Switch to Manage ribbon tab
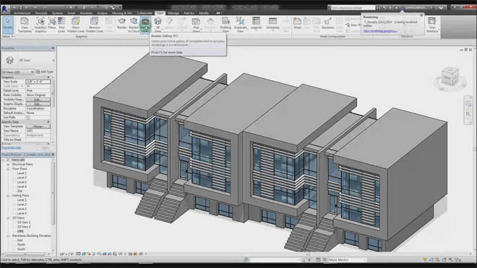Screen dimensions: 477x268 coord(173,13)
